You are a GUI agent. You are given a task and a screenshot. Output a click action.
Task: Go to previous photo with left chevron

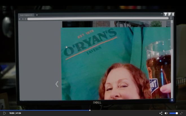[57, 84]
